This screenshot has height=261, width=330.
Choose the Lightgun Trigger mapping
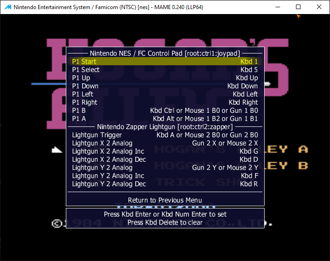pyautogui.click(x=165, y=135)
